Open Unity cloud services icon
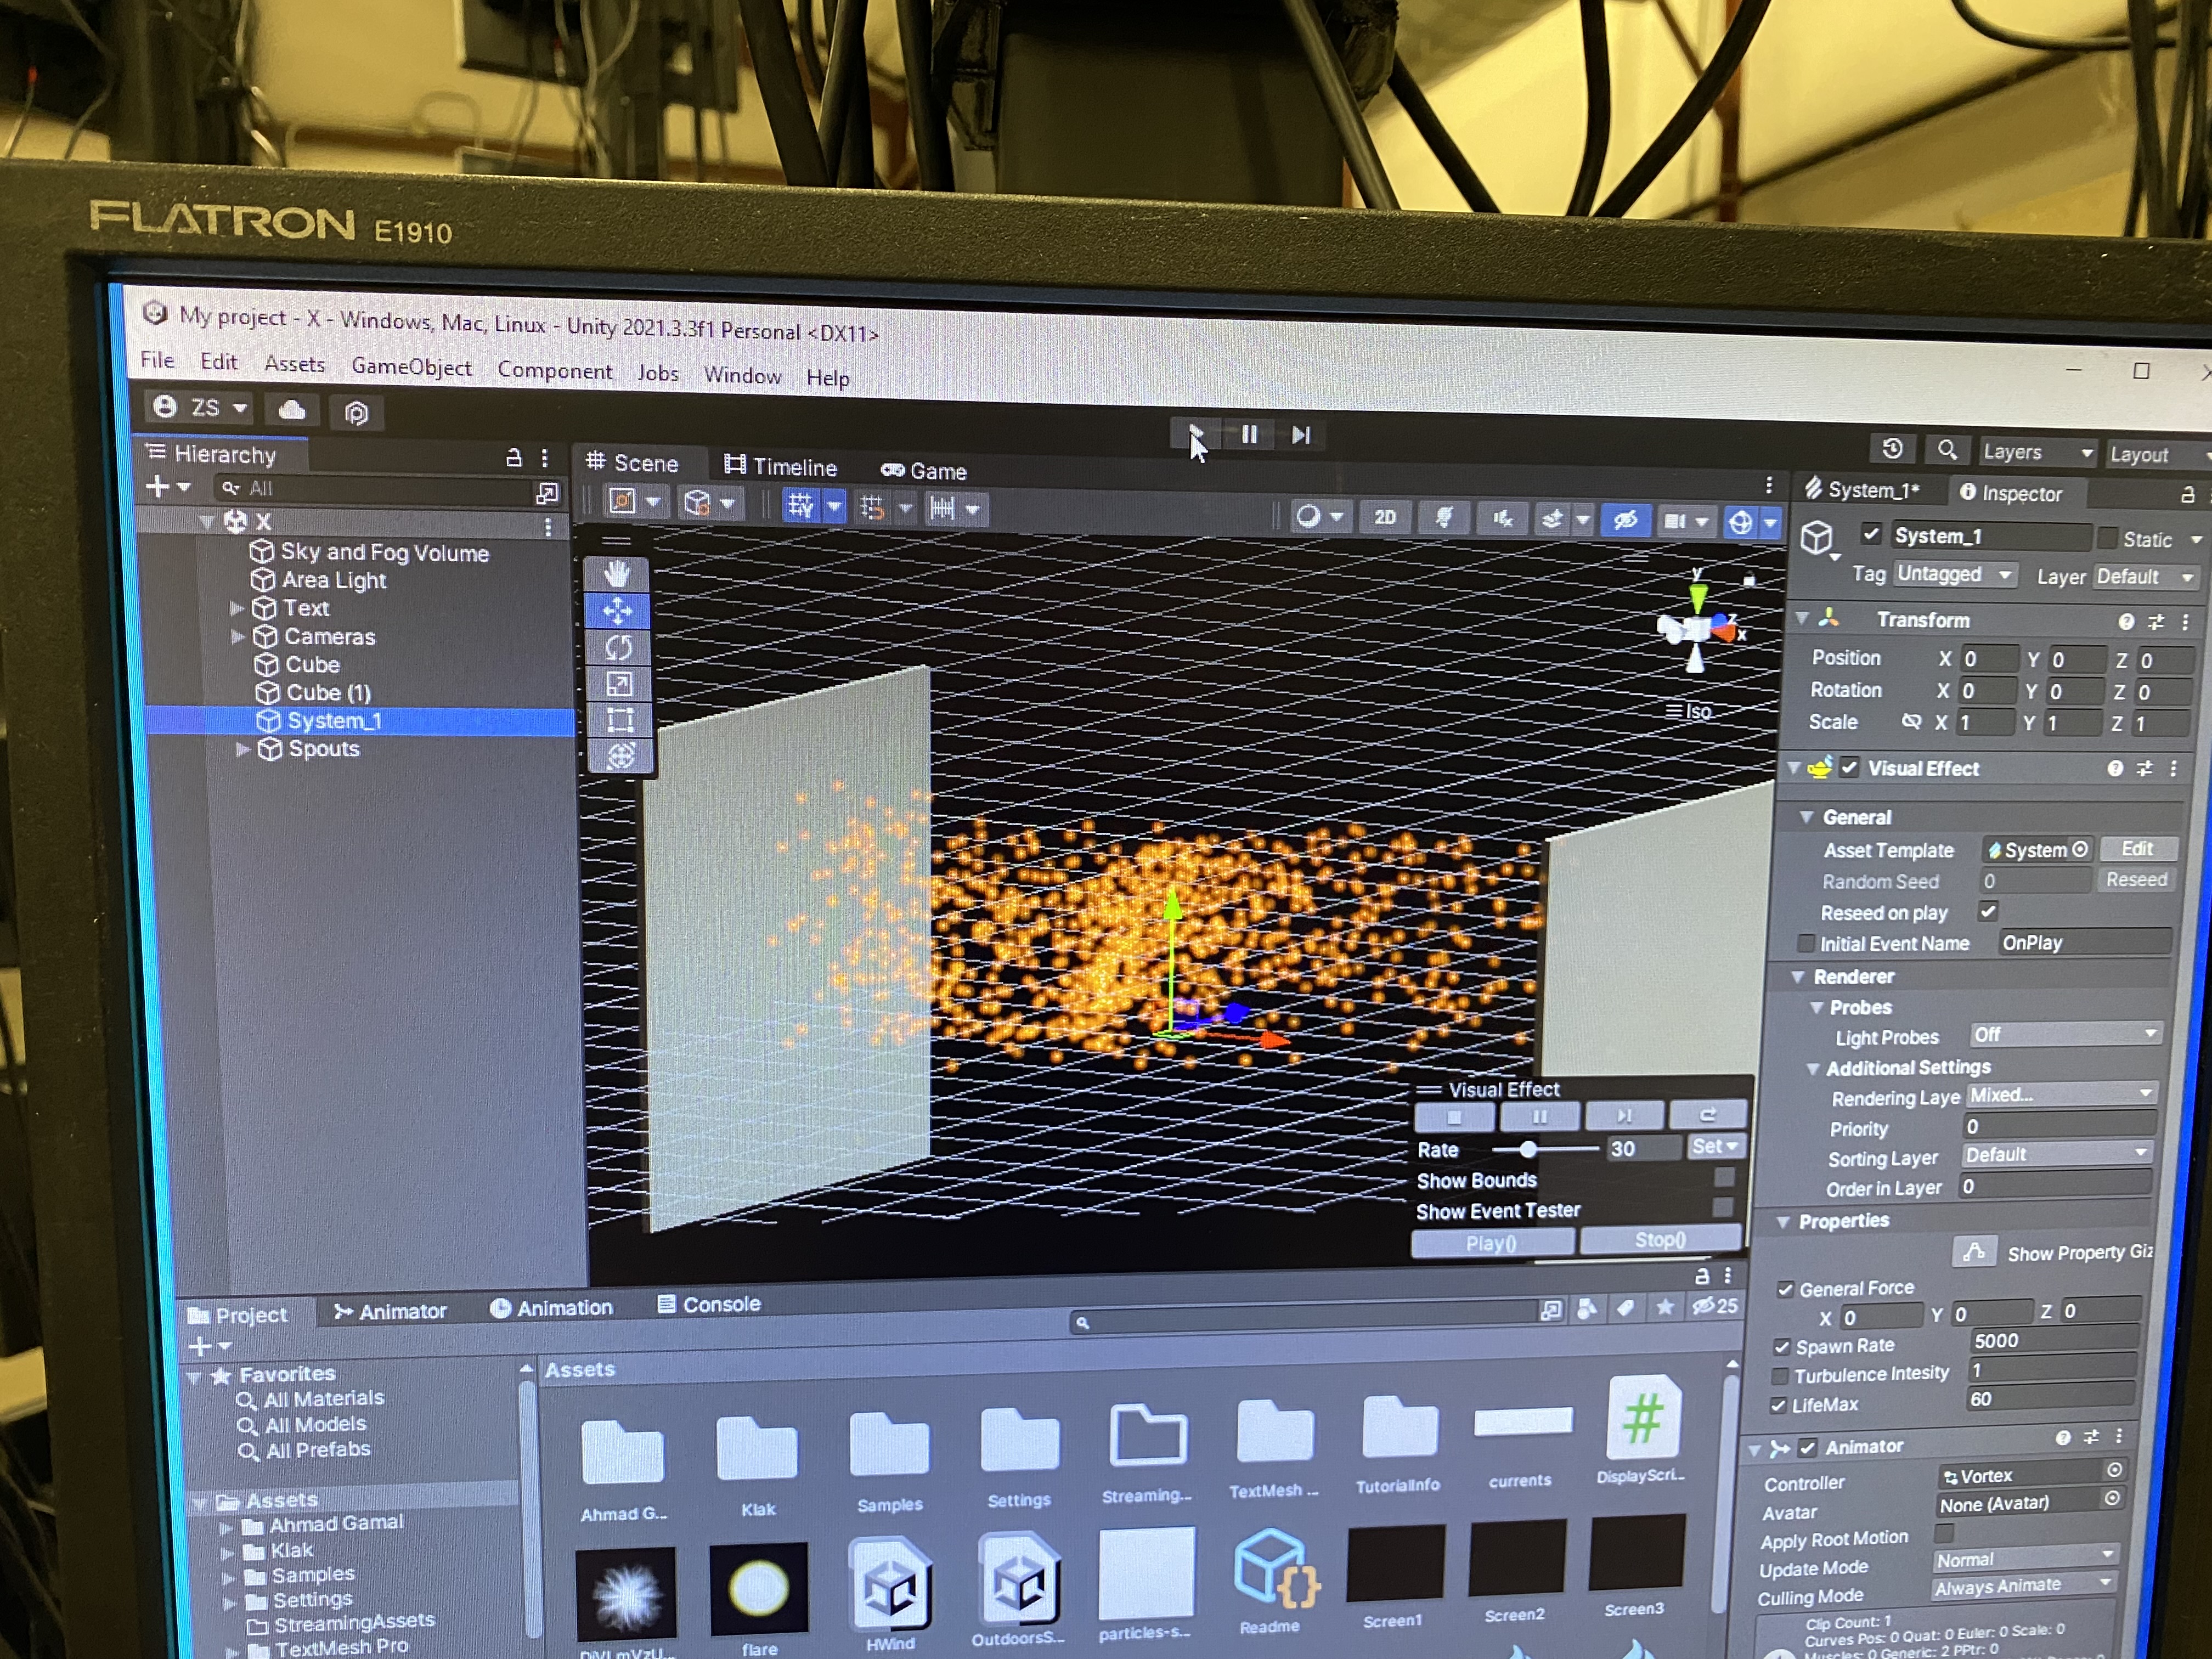2212x1659 pixels. pos(292,410)
